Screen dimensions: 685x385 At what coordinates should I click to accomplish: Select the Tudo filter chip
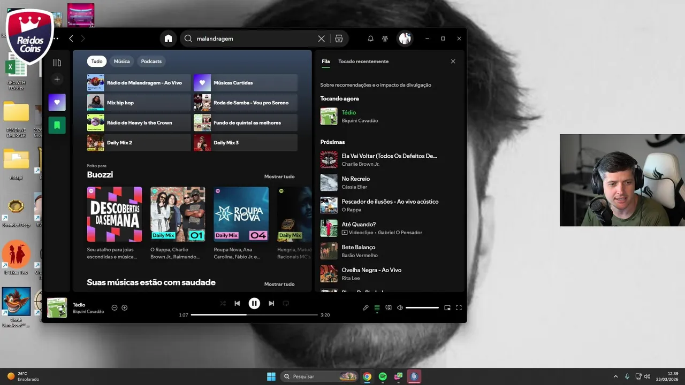[97, 61]
